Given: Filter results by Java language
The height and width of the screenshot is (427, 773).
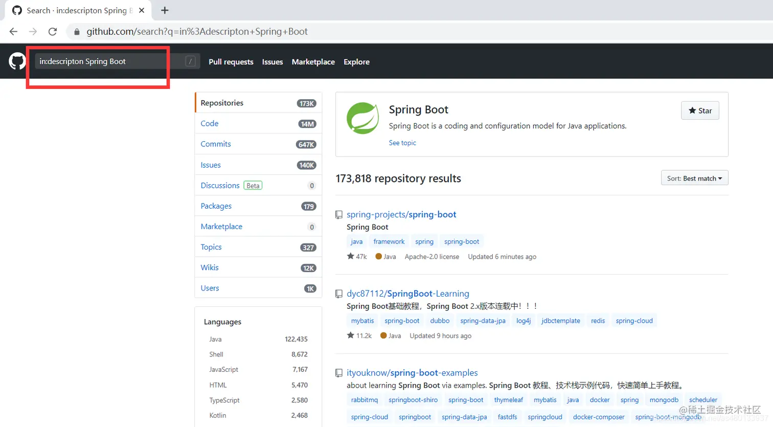Looking at the screenshot, I should 215,339.
